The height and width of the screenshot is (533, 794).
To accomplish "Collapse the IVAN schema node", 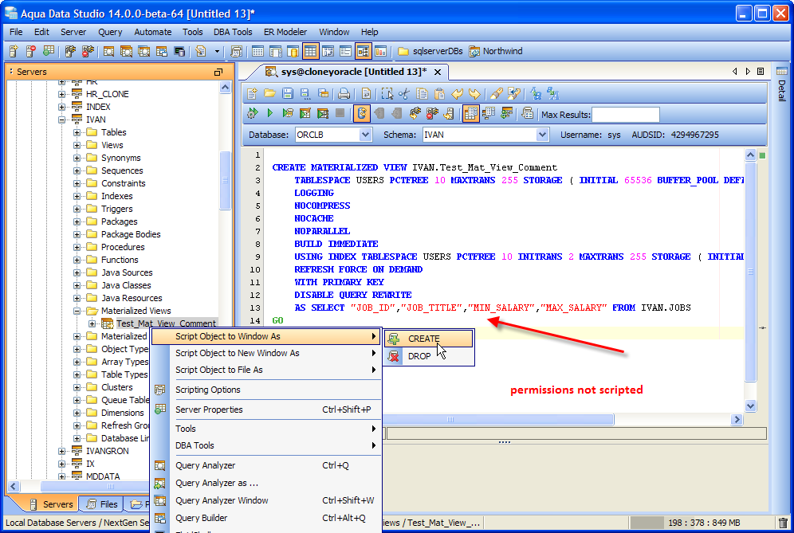I will (x=61, y=120).
